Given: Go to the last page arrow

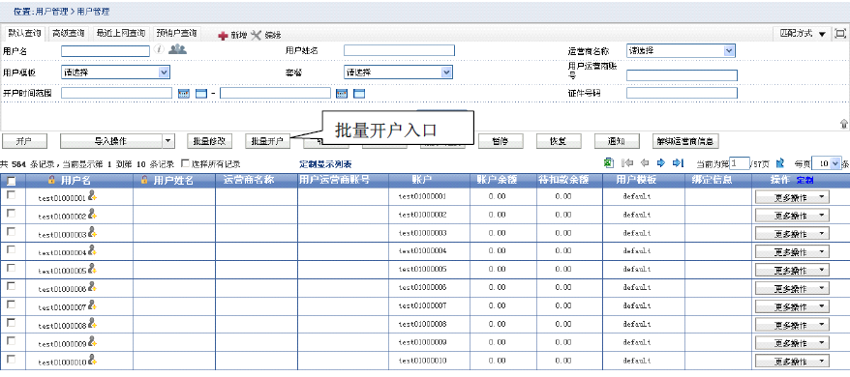Looking at the screenshot, I should point(678,162).
